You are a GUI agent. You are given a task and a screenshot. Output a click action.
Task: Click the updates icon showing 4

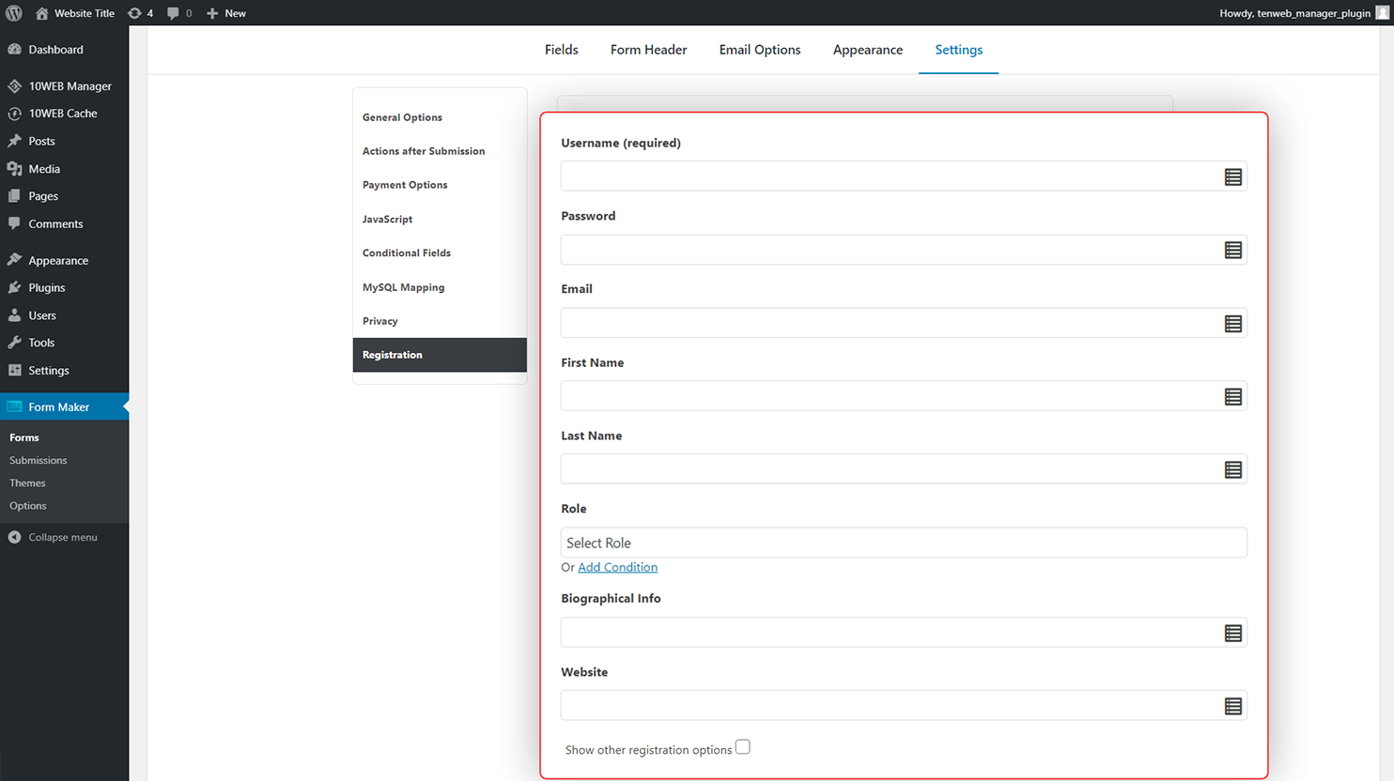pyautogui.click(x=134, y=13)
